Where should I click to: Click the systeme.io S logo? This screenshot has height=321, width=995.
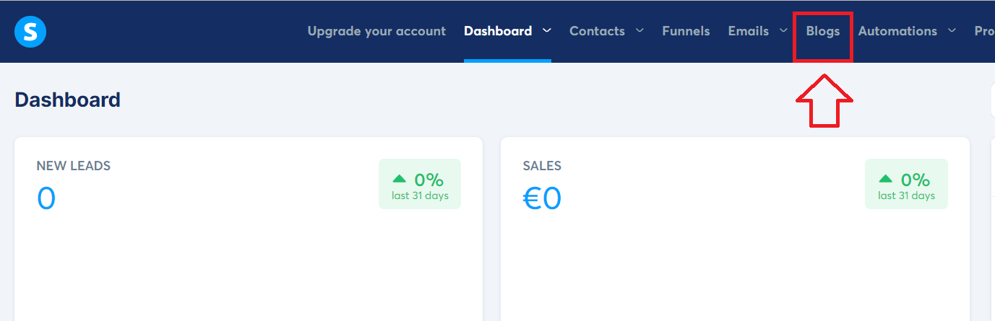click(30, 31)
